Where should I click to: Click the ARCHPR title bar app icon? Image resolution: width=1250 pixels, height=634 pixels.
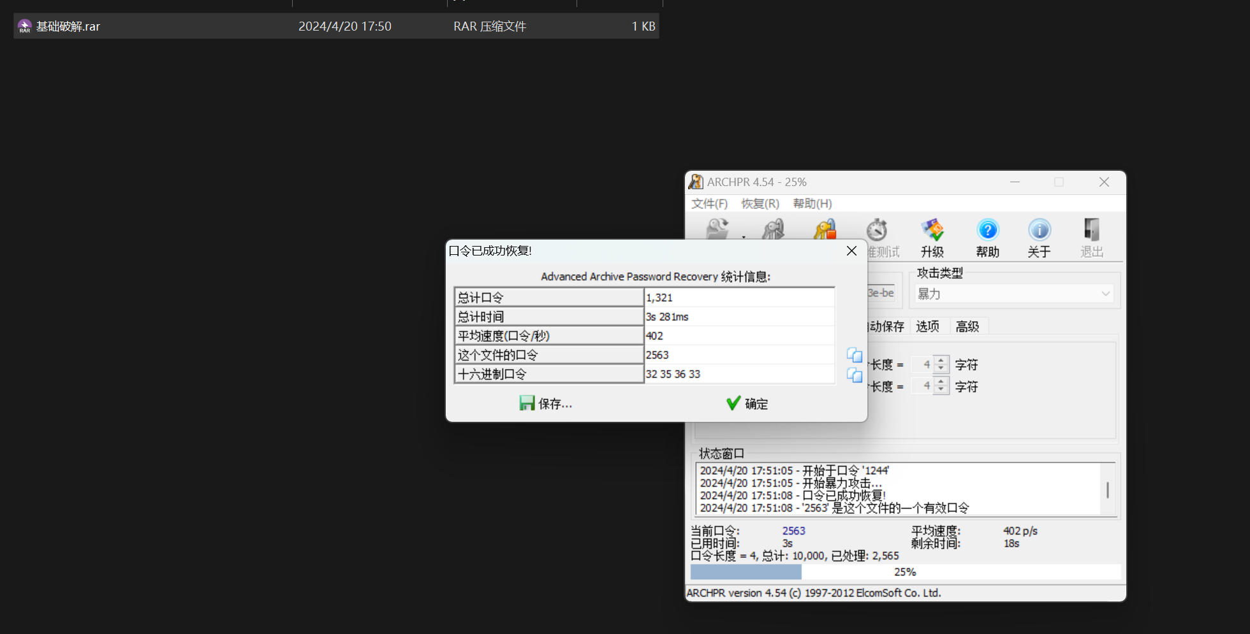click(696, 182)
